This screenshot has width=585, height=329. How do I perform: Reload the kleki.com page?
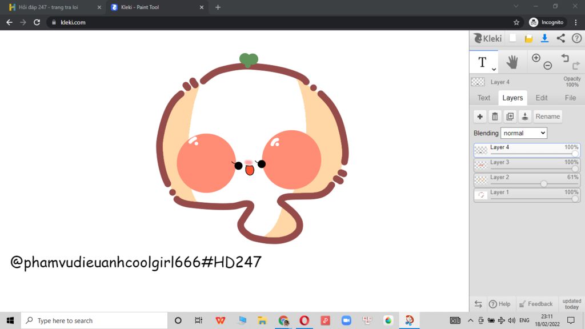(37, 22)
